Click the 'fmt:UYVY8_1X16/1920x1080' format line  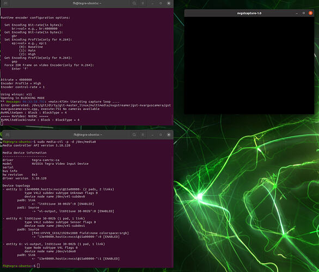point(81,233)
